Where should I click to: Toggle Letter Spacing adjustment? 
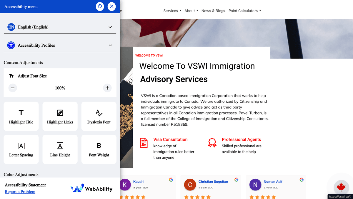21,149
